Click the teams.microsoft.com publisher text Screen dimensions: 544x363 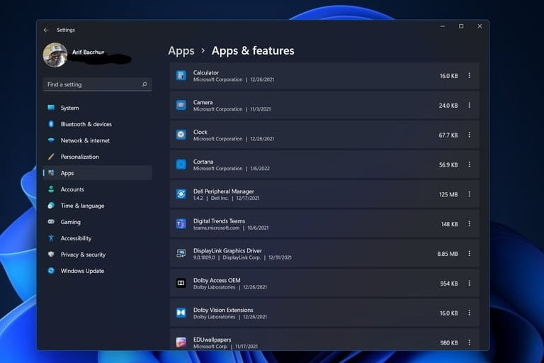tap(217, 228)
